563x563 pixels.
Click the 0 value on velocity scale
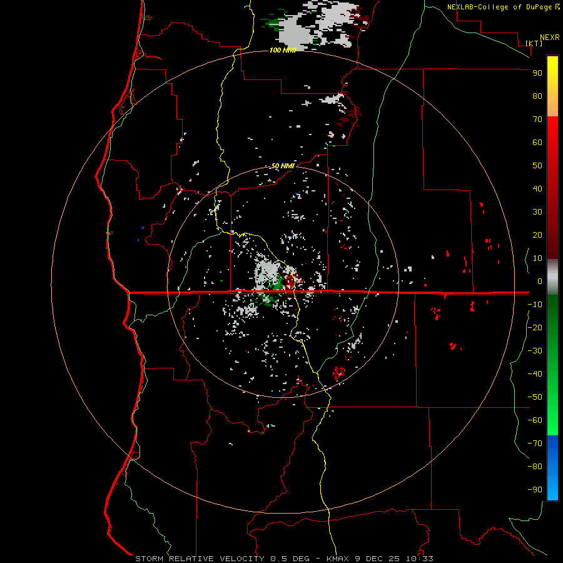[540, 281]
